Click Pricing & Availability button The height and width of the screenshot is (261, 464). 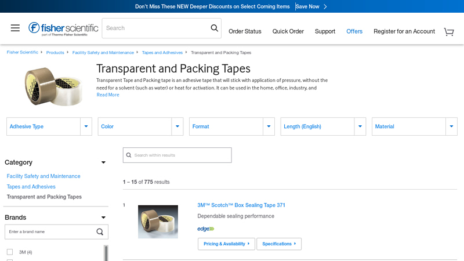pos(226,244)
